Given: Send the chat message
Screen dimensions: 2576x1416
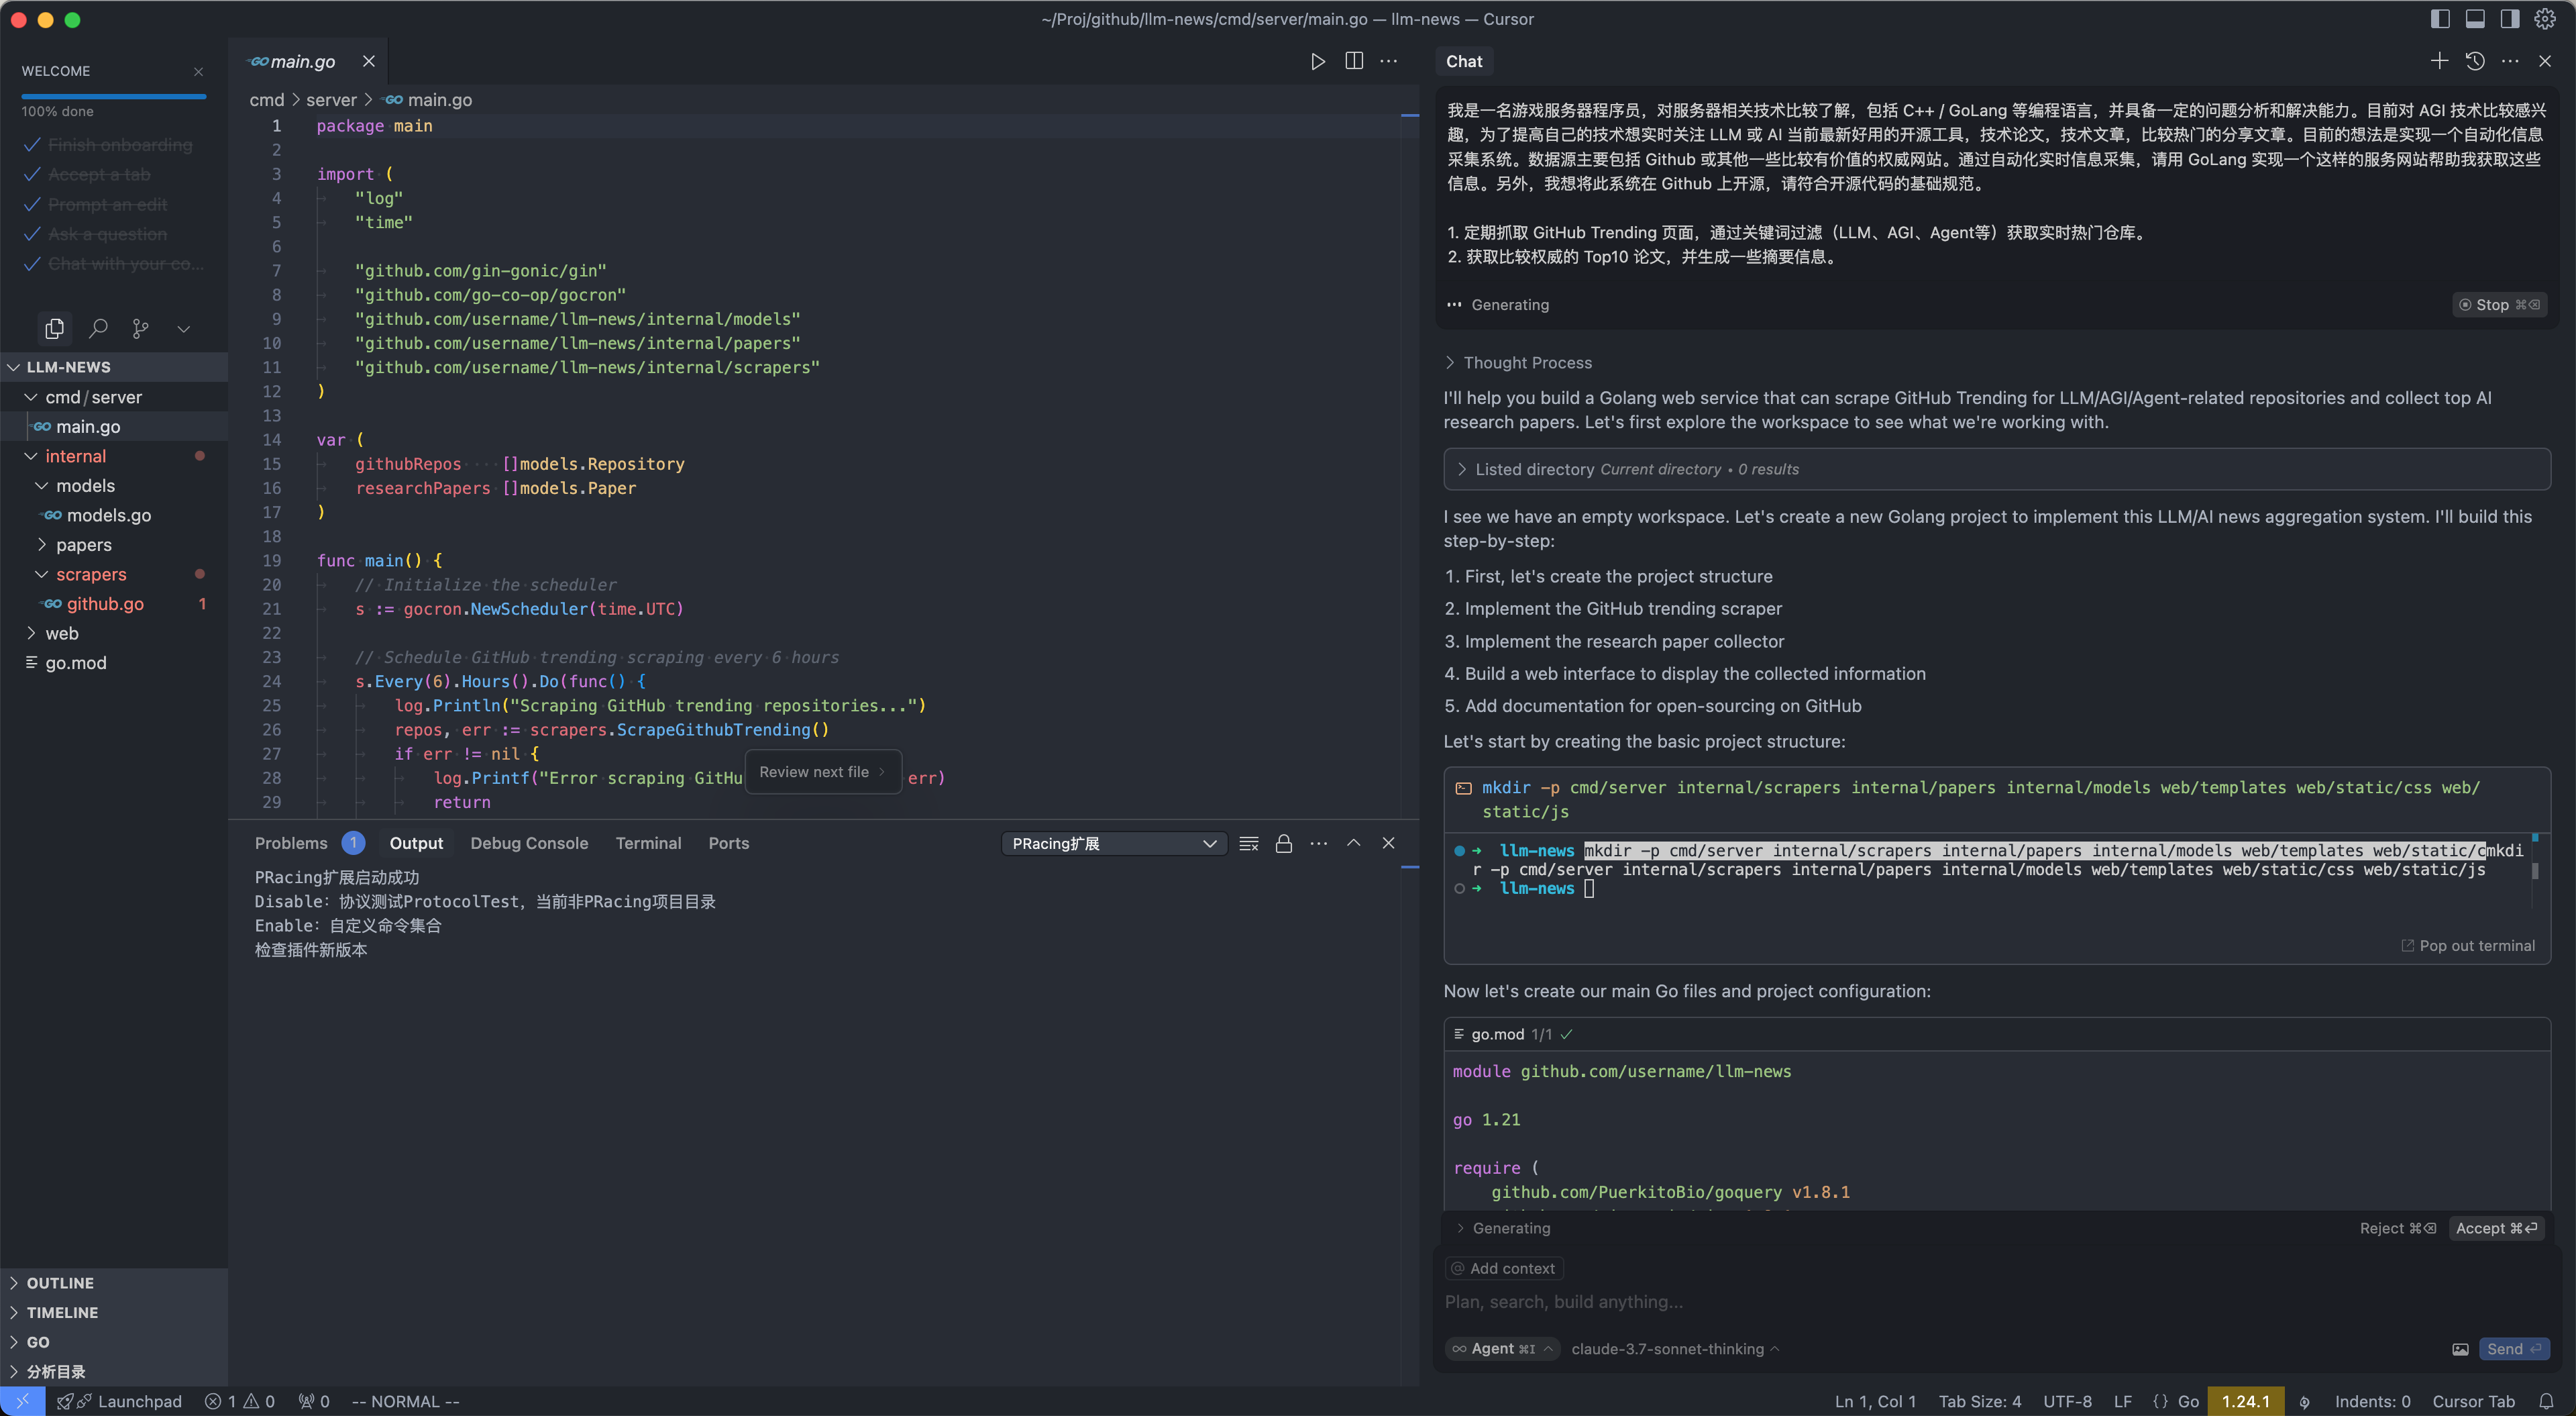Looking at the screenshot, I should (2513, 1349).
